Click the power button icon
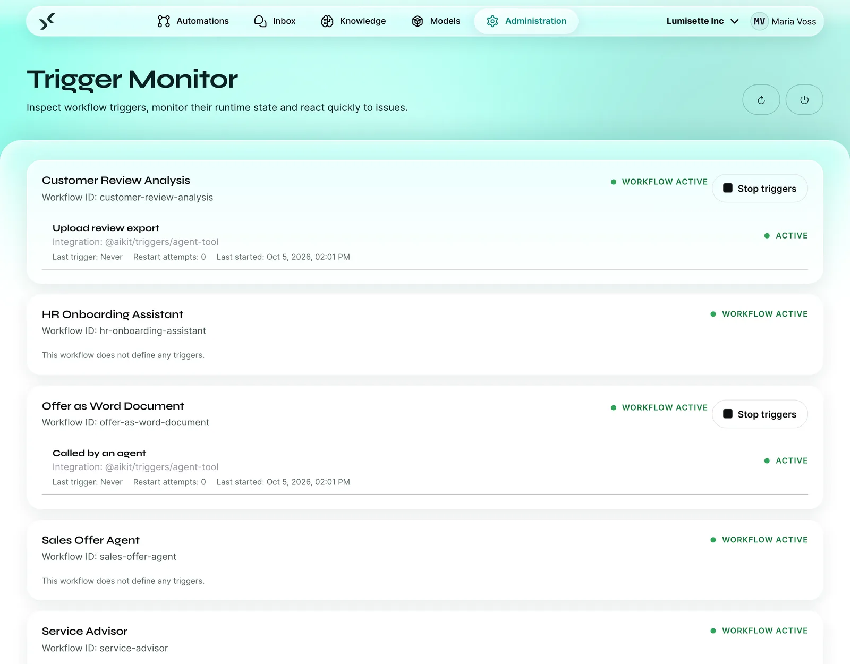Viewport: 850px width, 664px height. [804, 100]
